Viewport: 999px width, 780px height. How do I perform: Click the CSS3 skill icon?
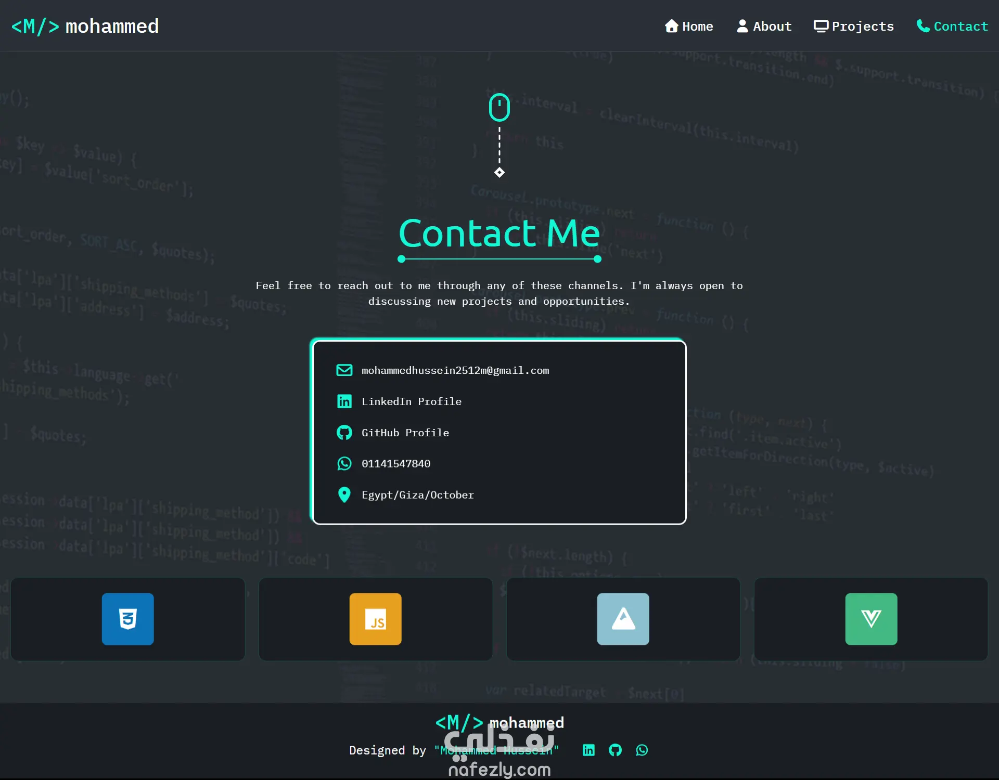(x=127, y=619)
